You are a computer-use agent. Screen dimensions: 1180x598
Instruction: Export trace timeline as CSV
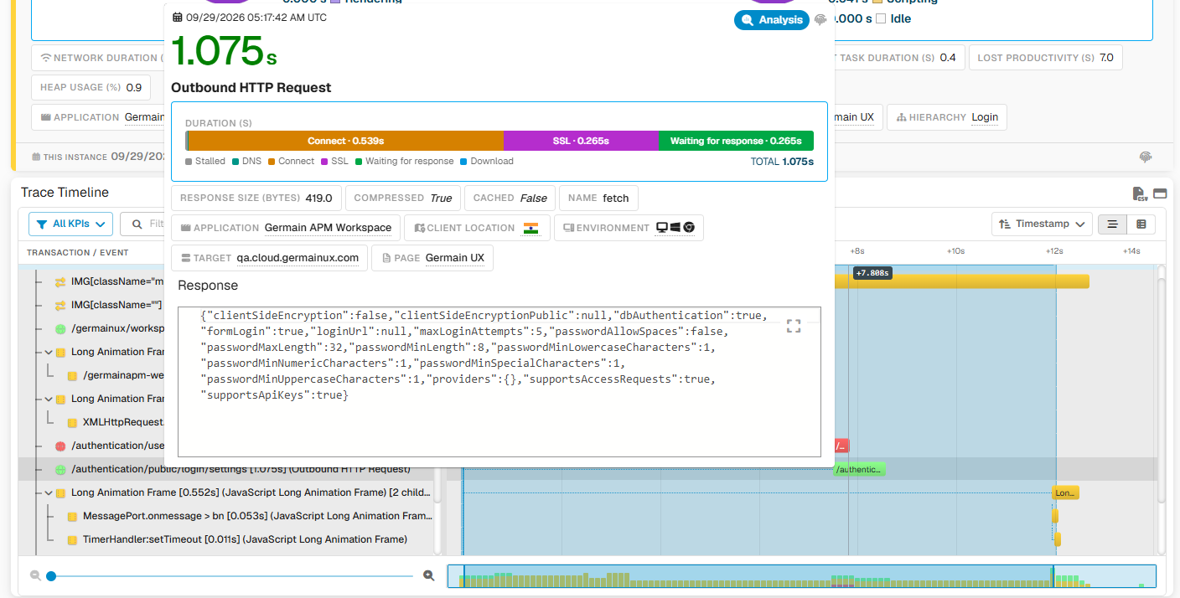point(1140,193)
